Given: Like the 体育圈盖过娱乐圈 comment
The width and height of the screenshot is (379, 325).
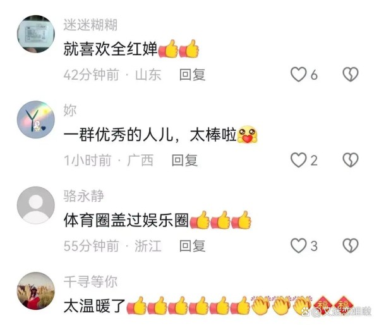Looking at the screenshot, I should [298, 245].
